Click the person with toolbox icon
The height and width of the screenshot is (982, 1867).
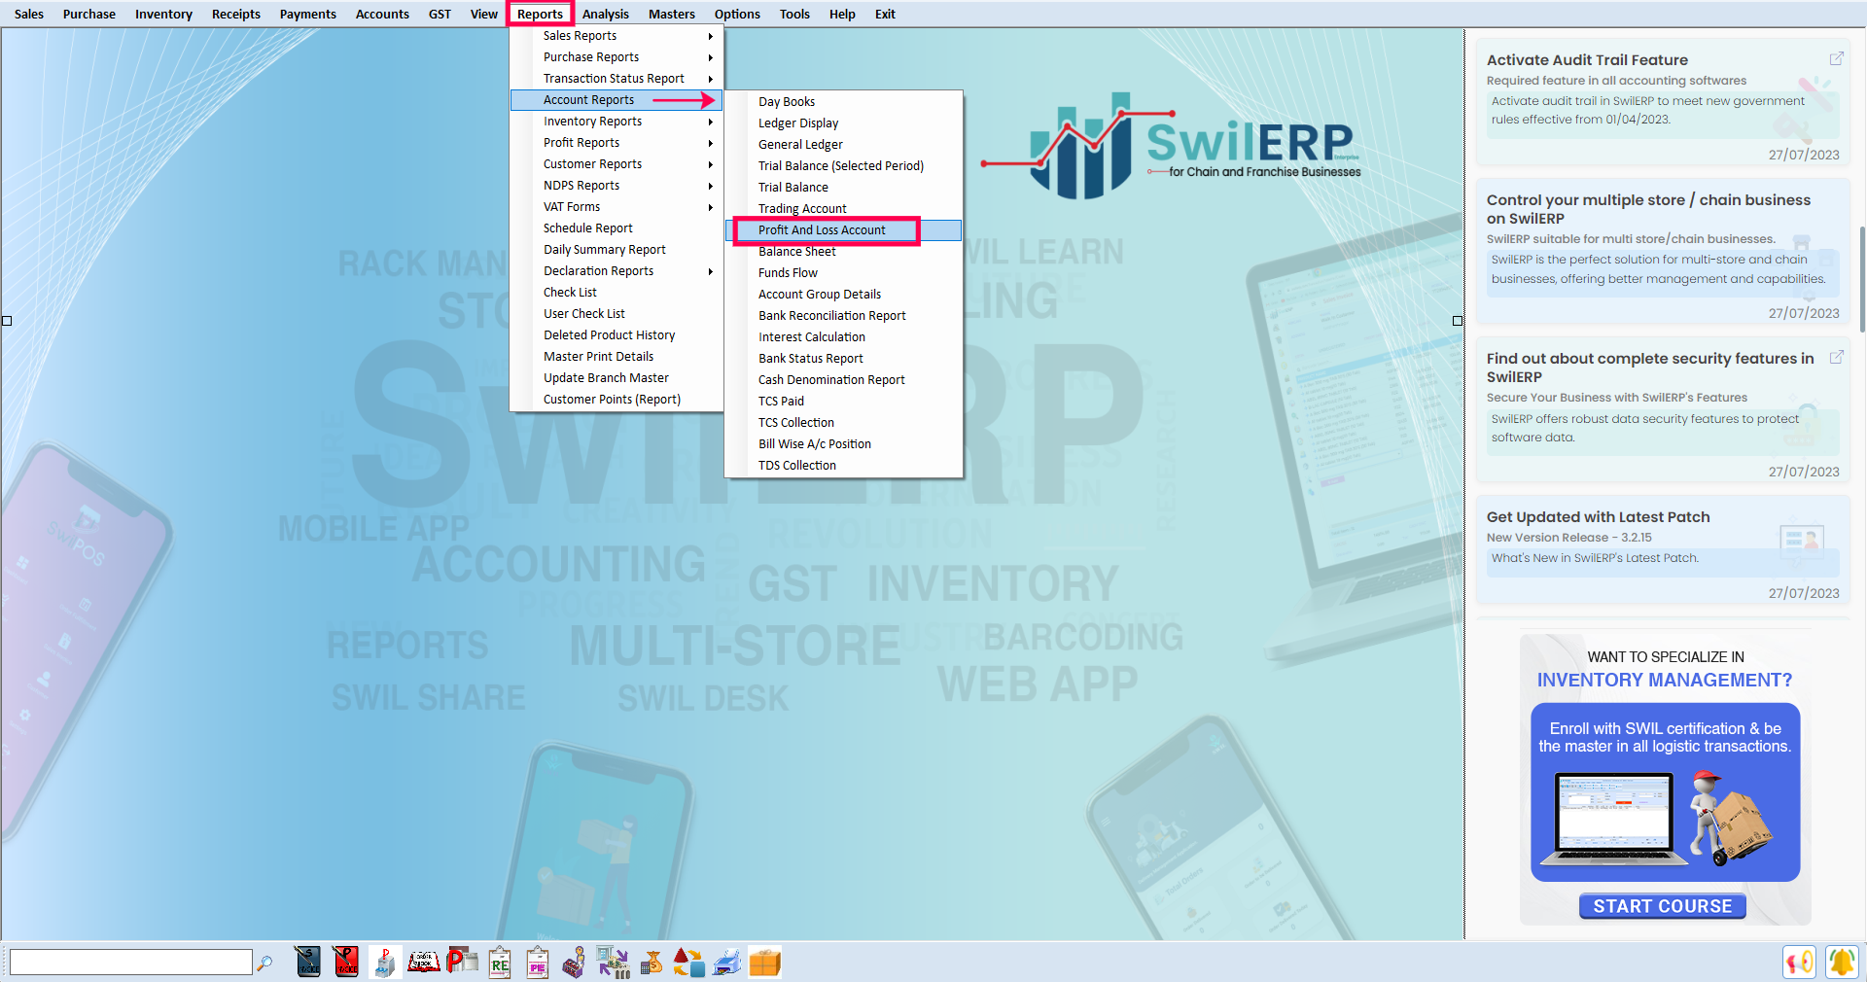575,962
